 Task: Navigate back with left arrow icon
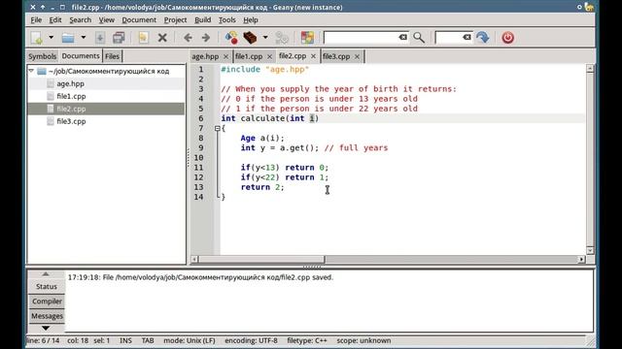(188, 38)
